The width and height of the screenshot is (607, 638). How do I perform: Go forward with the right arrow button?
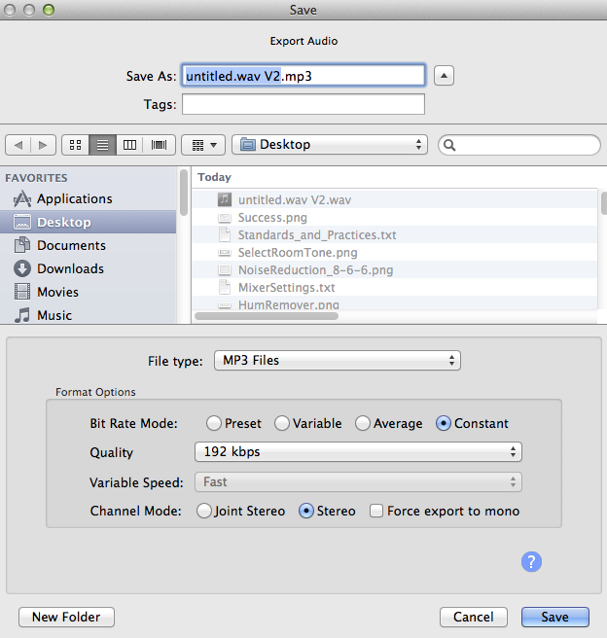coord(43,145)
